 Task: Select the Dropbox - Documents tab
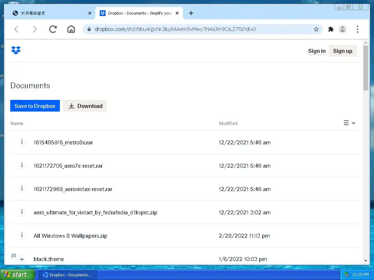tap(139, 13)
